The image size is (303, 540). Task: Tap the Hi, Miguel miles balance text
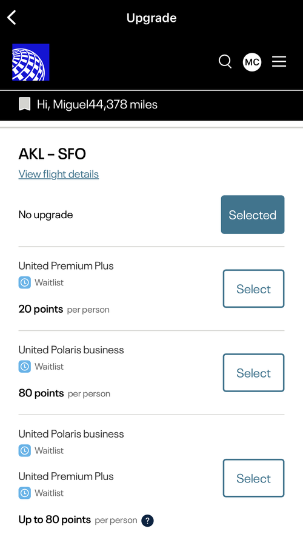coord(97,104)
